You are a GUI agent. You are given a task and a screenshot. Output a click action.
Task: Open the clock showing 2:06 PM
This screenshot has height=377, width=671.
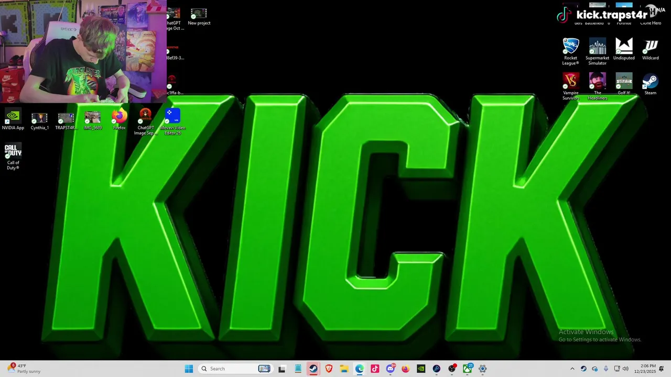[x=645, y=369]
